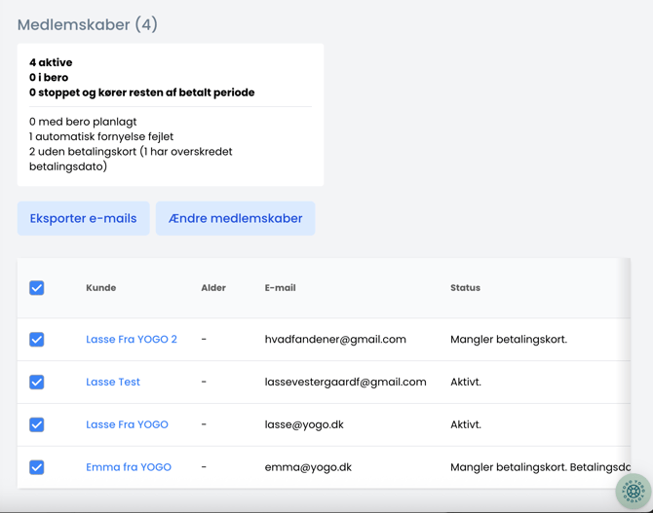Viewport: 653px width, 513px height.
Task: Uncheck the checkbox for Lasse Fra YOGO 2
Action: point(37,340)
